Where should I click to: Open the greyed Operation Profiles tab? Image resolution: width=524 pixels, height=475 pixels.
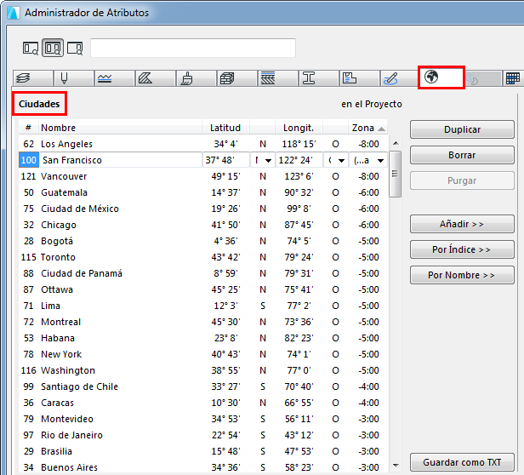pyautogui.click(x=482, y=78)
